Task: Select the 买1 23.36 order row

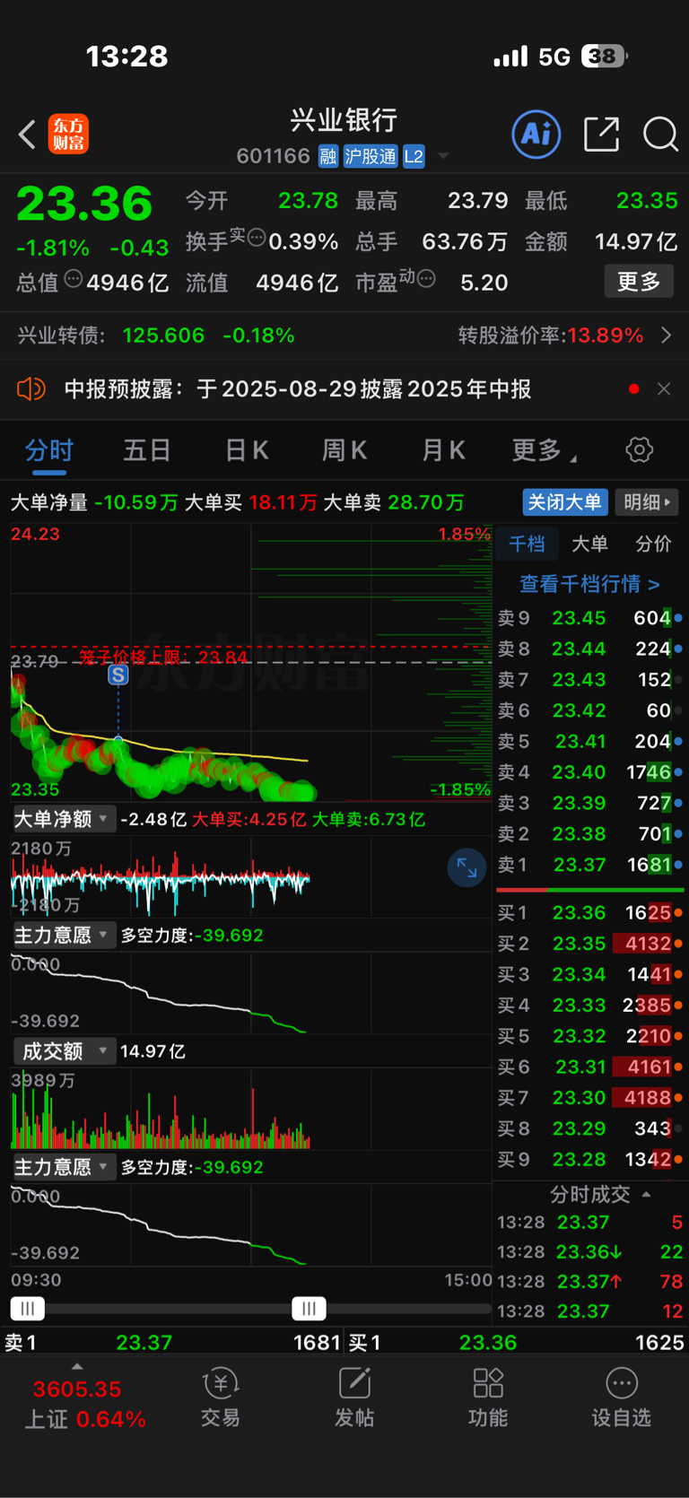Action: tap(589, 913)
